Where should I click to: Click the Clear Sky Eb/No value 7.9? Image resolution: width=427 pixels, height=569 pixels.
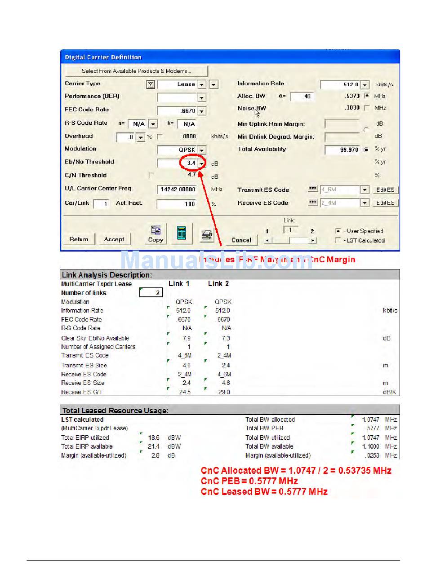coord(186,338)
